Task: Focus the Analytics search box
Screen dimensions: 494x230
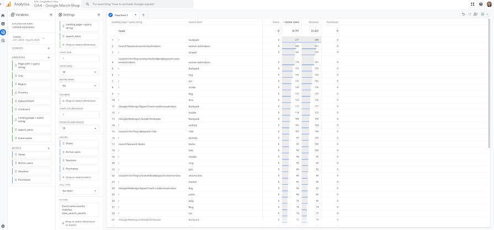Action: coord(137,4)
